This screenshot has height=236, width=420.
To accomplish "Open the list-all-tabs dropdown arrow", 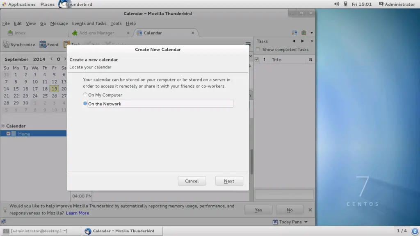I will 312,33.
